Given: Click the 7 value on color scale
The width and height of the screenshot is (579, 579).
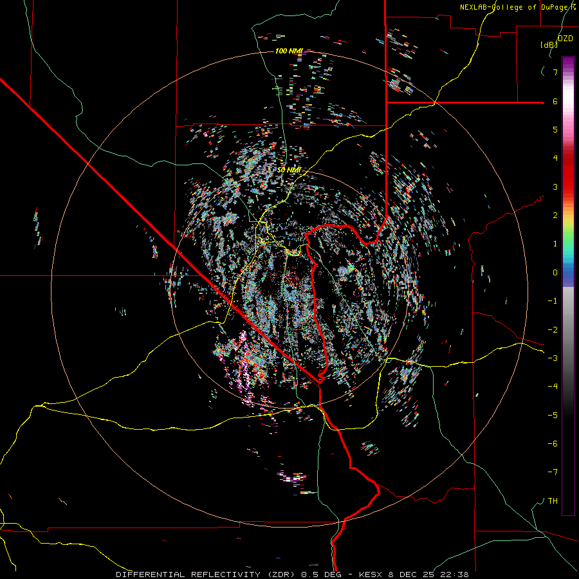Looking at the screenshot, I should 555,72.
